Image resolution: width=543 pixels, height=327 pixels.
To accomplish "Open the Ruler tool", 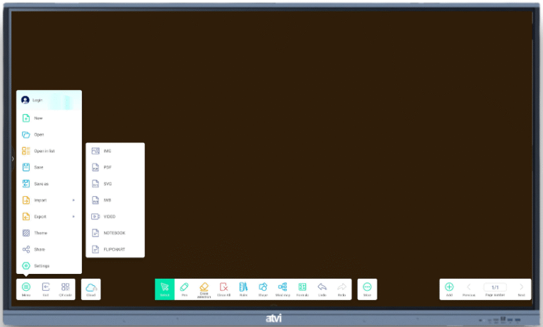I will tap(243, 288).
